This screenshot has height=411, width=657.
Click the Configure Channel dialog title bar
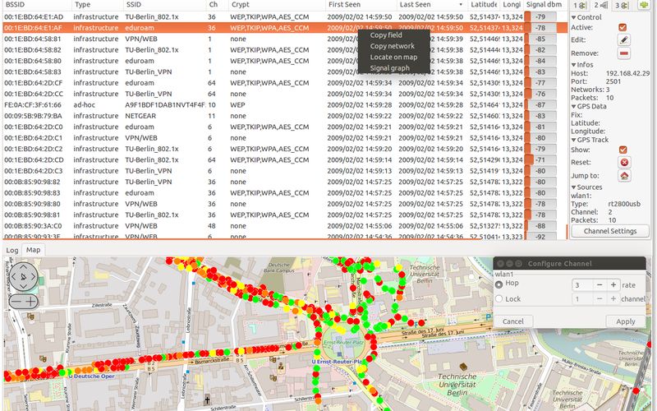(569, 263)
